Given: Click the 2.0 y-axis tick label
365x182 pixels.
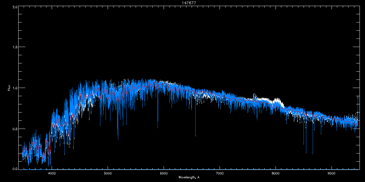Looking at the screenshot, I should coord(15,7).
